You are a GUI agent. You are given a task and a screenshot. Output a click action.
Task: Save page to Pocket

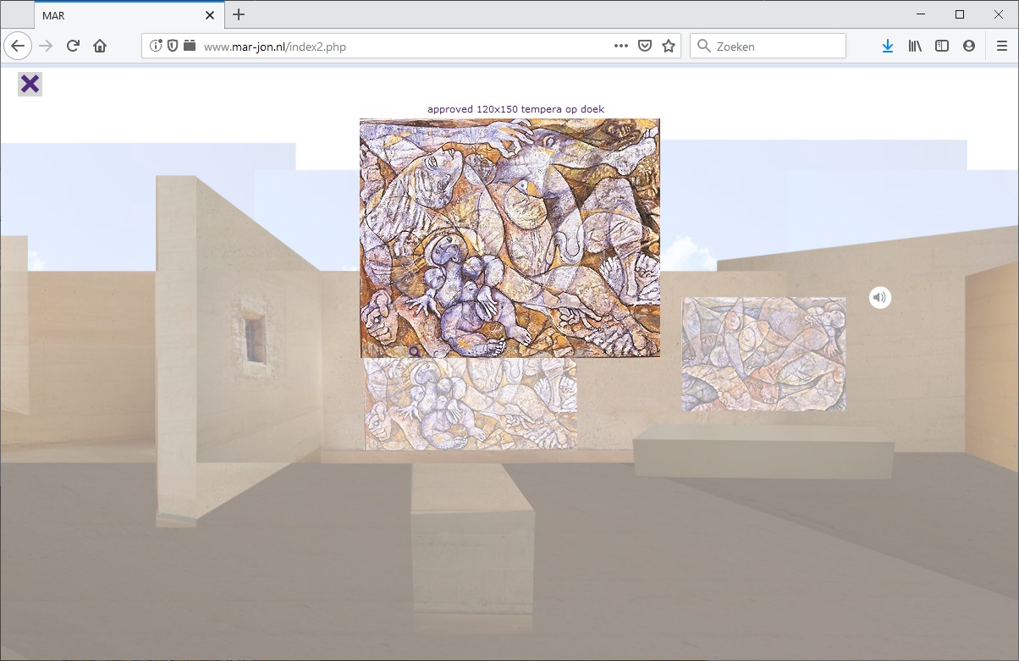click(x=645, y=47)
